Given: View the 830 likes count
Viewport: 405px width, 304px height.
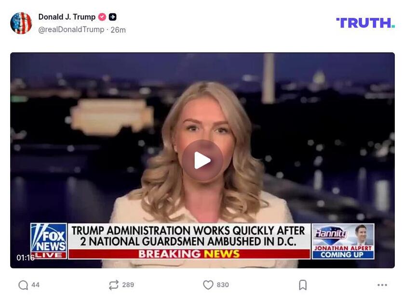Looking at the screenshot, I should 223,285.
